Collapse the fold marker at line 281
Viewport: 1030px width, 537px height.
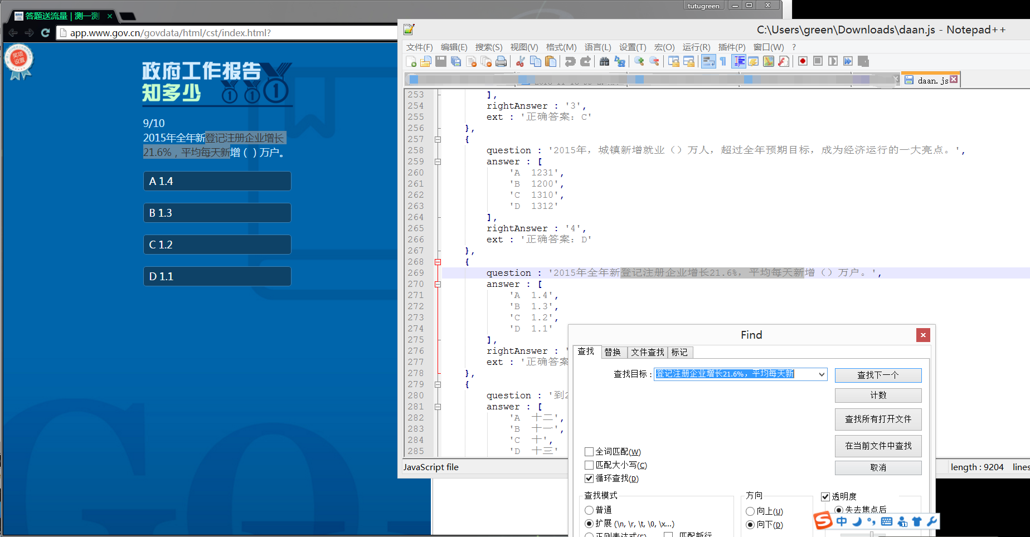438,407
